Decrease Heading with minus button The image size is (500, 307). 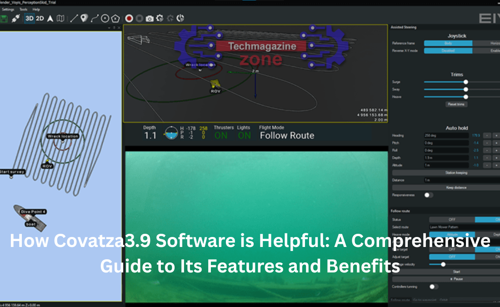pyautogui.click(x=487, y=136)
